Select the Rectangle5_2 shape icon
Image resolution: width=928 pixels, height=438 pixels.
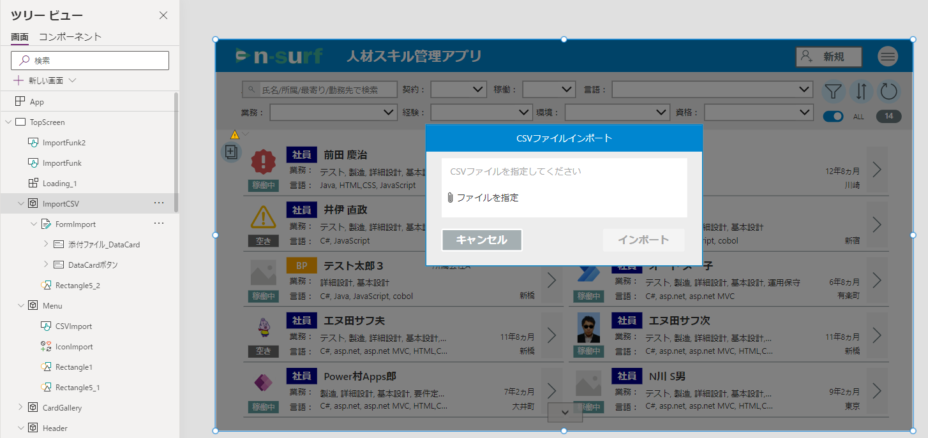click(46, 285)
